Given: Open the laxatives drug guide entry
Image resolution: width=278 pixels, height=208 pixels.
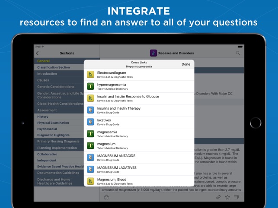Looking at the screenshot, I should tap(139, 122).
